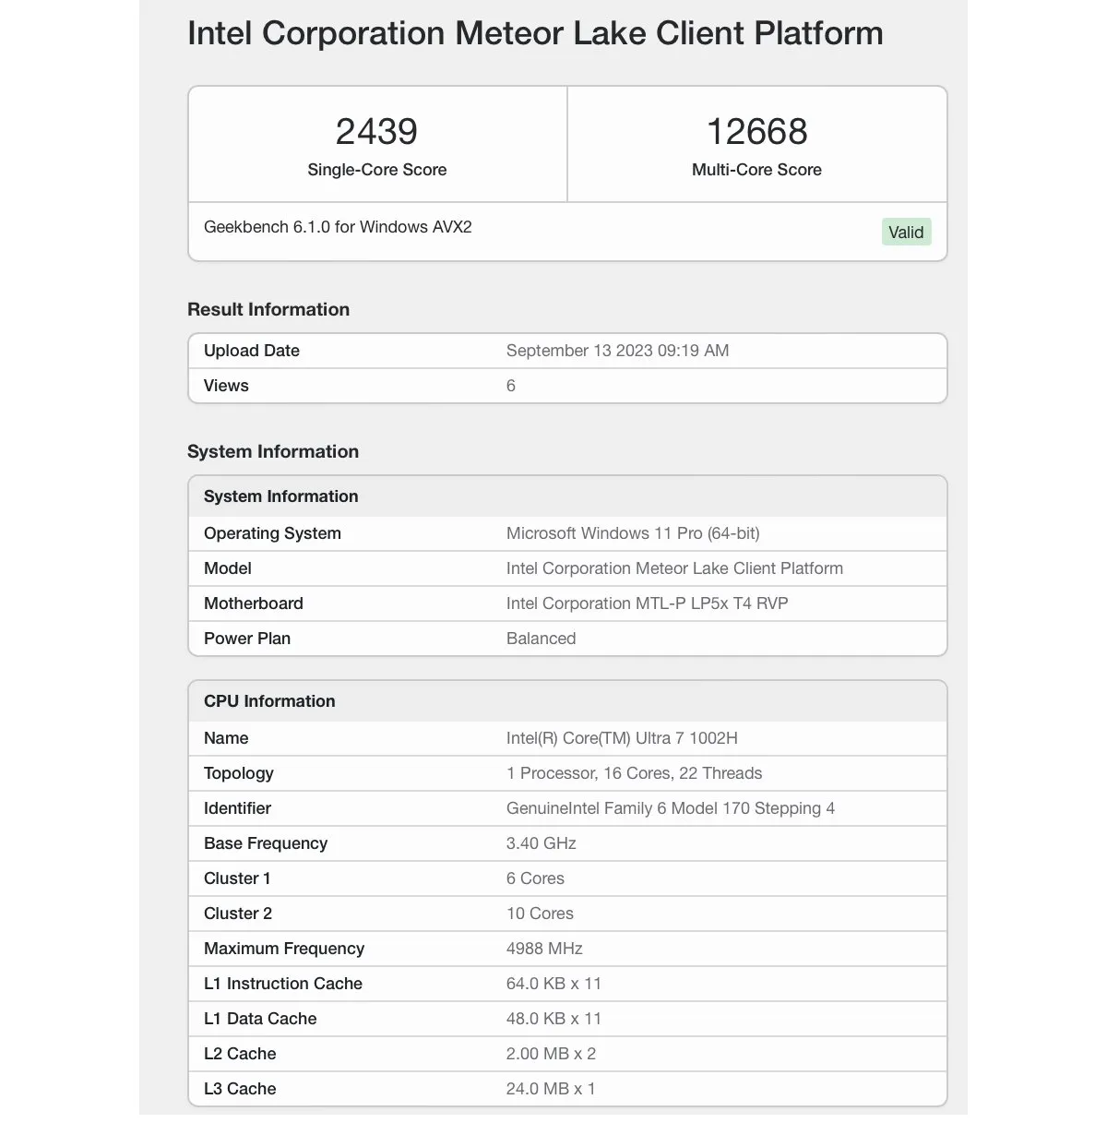Click the green Valid badge
The image size is (1107, 1123).
pos(906,232)
